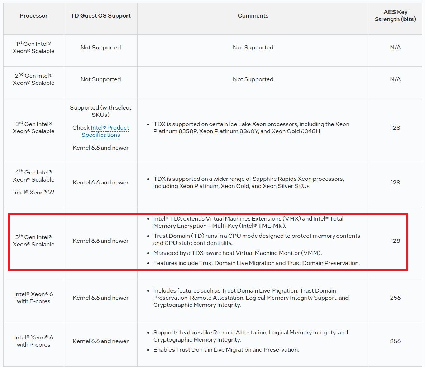Click the AES Key Strength header
This screenshot has width=425, height=367.
coord(395,16)
